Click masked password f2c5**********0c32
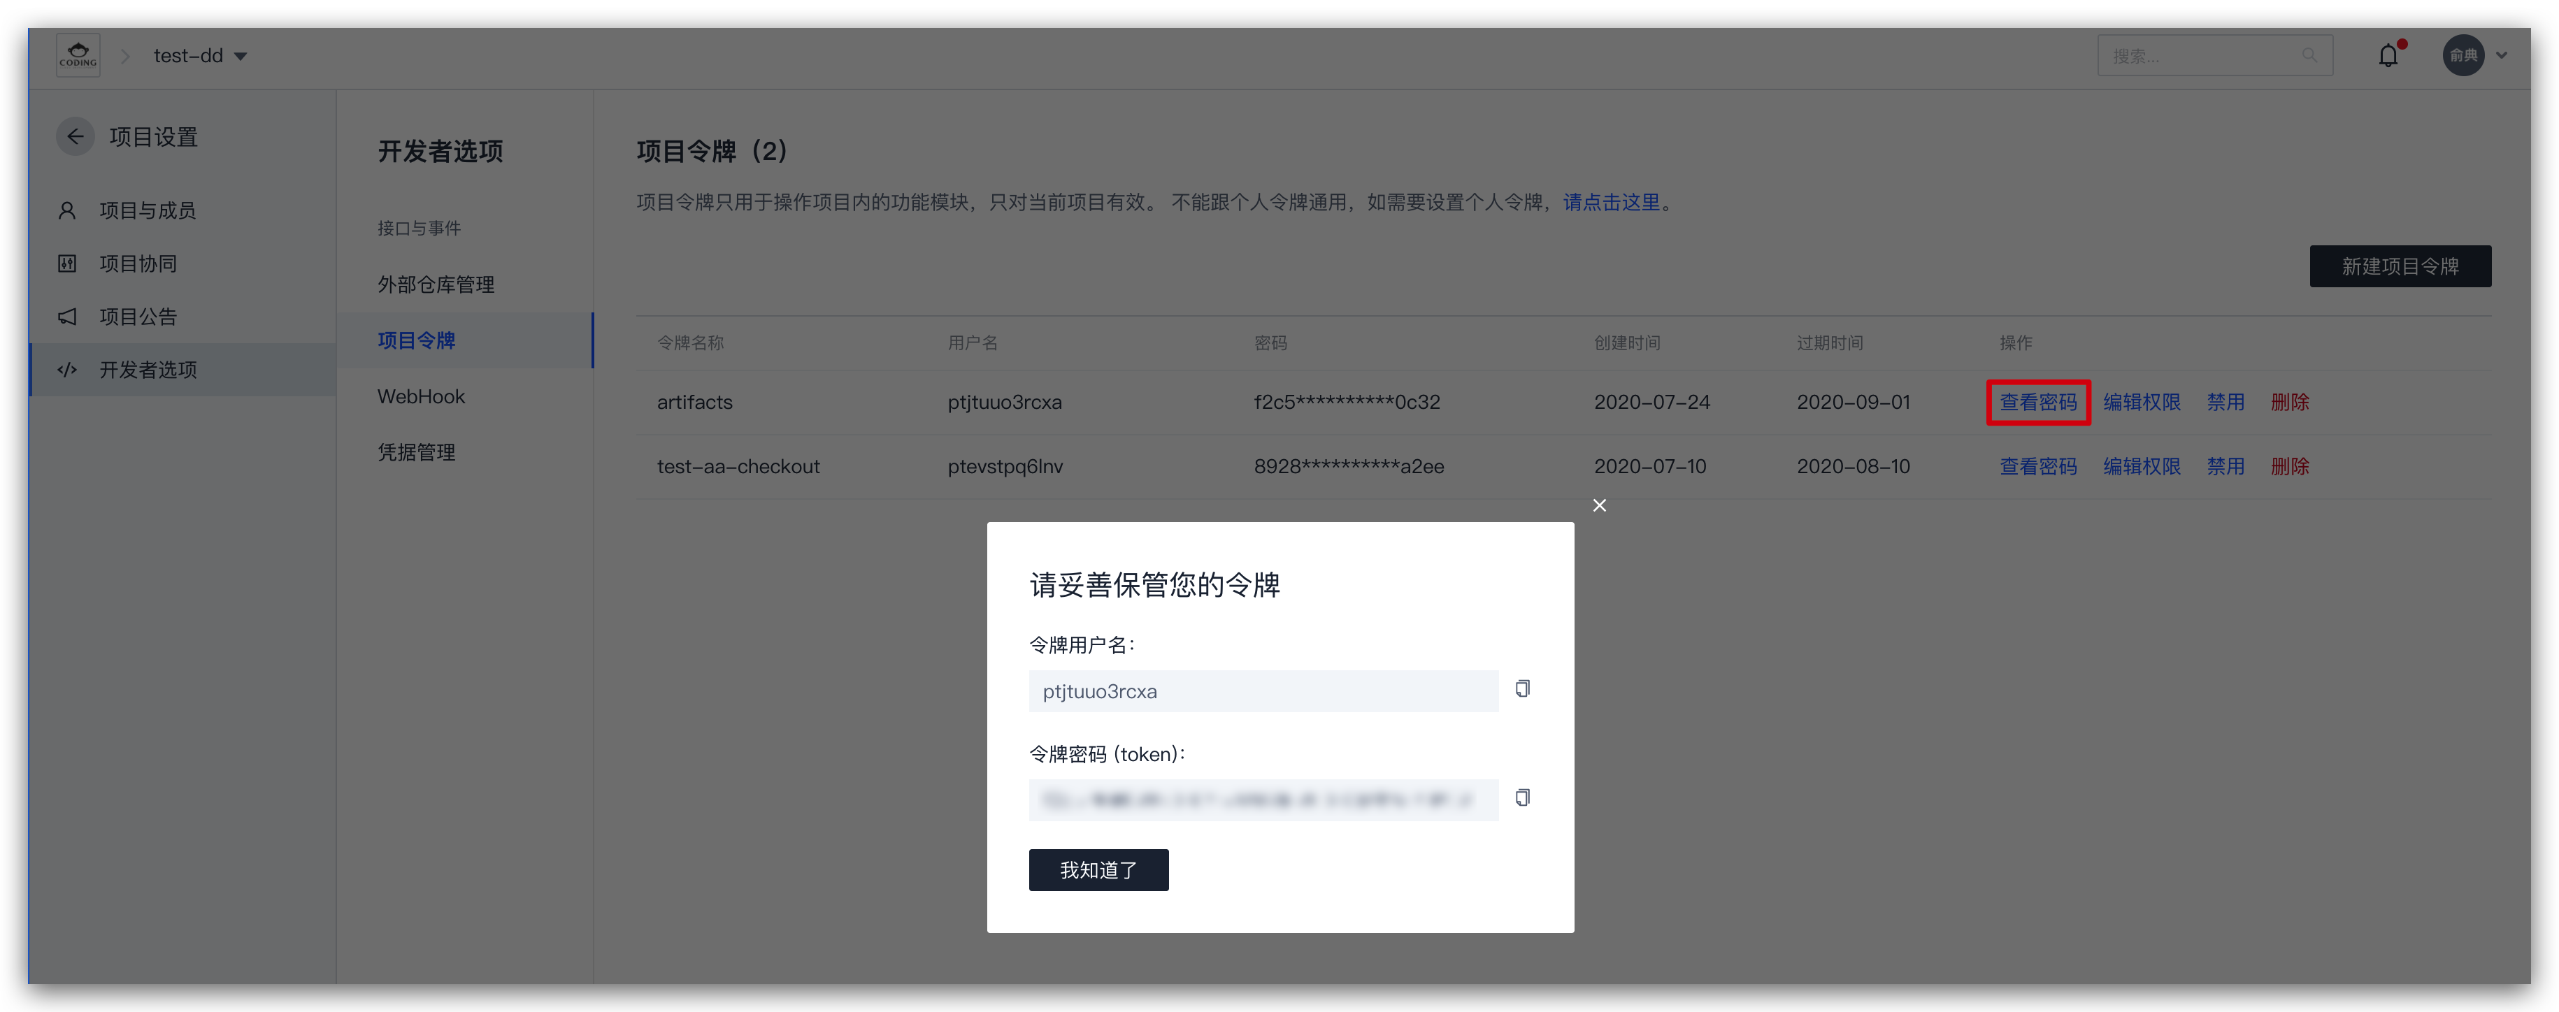Viewport: 2559px width, 1012px height. click(x=1346, y=403)
